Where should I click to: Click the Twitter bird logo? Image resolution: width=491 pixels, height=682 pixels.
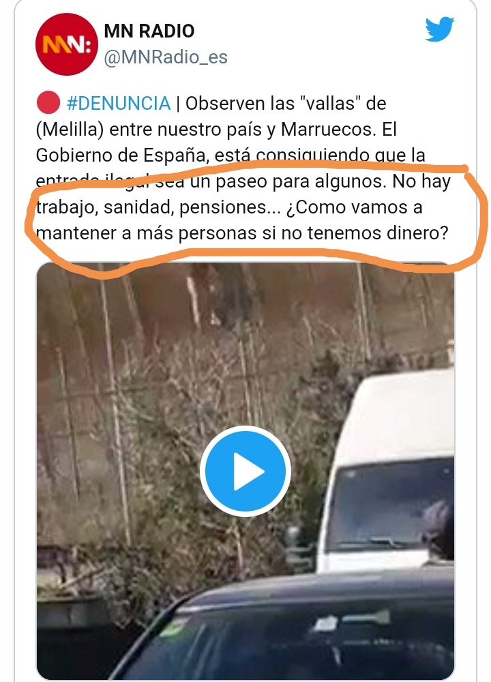[x=440, y=29]
